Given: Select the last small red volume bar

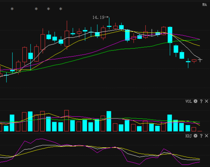Looking at the screenshot, I should (194, 129).
